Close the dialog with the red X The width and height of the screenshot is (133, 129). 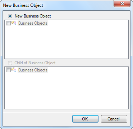pyautogui.click(x=122, y=4)
